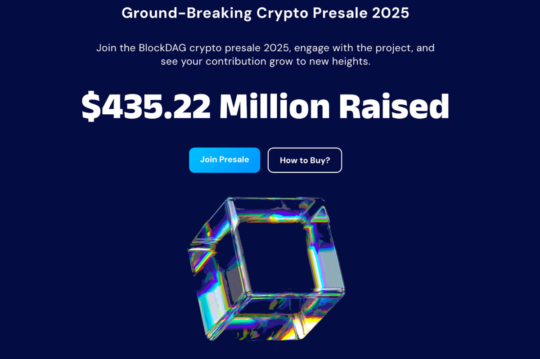Click the iridescent glass cube logo
This screenshot has height=359, width=540.
pyautogui.click(x=266, y=268)
